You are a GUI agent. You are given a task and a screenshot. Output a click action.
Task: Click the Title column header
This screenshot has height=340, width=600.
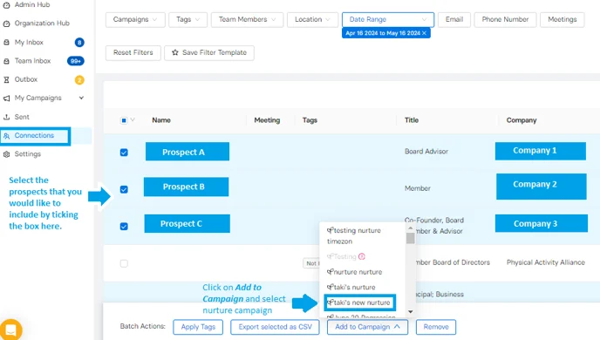(x=412, y=120)
